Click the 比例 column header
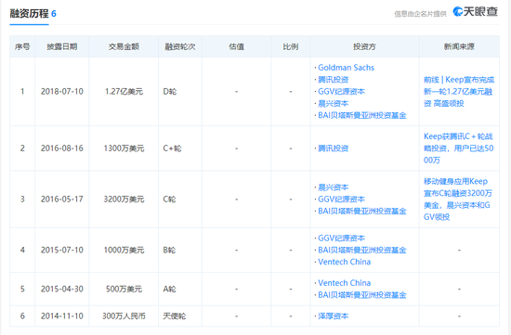The height and width of the screenshot is (335, 511). point(291,46)
